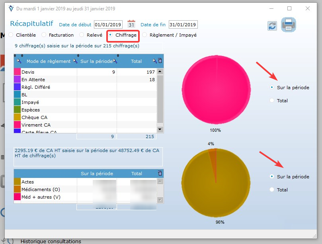Open the lower table's context menu icon
The height and width of the screenshot is (244, 322).
point(160,173)
